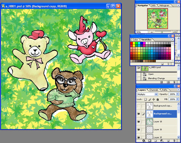Open the Fill slider arrow
The height and width of the screenshot is (143, 181).
point(177,99)
